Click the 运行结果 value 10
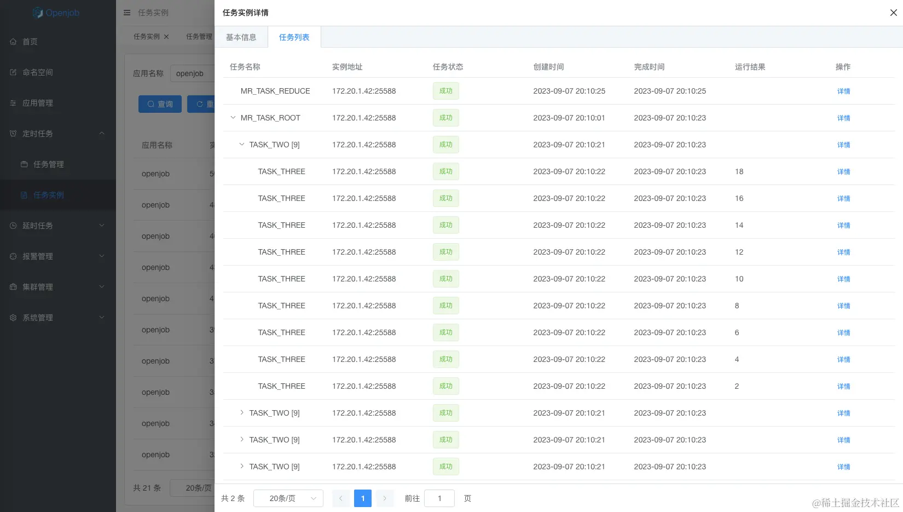Viewport: 903px width, 512px height. 739,279
